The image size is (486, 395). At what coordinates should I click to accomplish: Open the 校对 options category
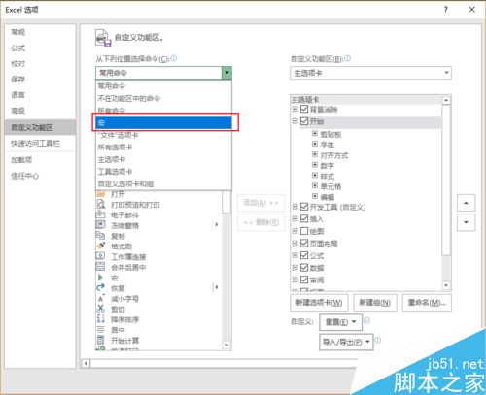[40, 64]
